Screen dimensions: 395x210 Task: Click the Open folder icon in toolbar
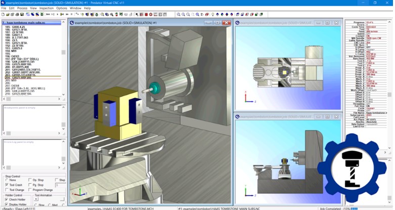pyautogui.click(x=8, y=14)
